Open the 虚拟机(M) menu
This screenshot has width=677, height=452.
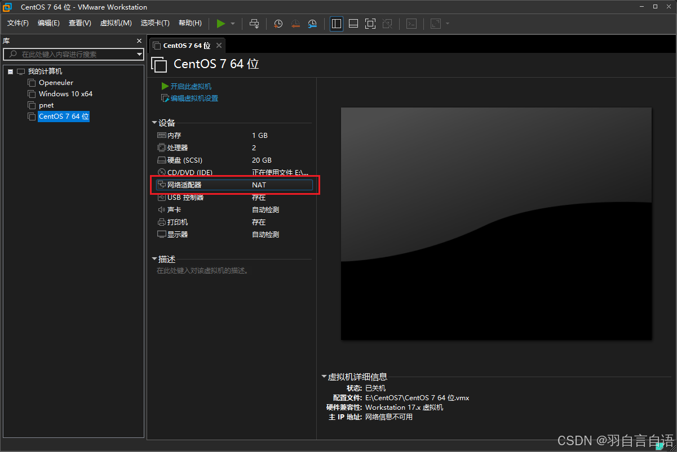click(x=116, y=23)
